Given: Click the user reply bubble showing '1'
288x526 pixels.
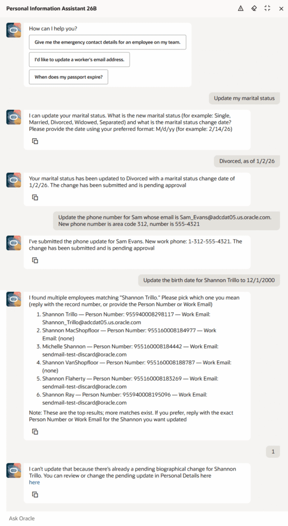Looking at the screenshot, I should pyautogui.click(x=273, y=452).
